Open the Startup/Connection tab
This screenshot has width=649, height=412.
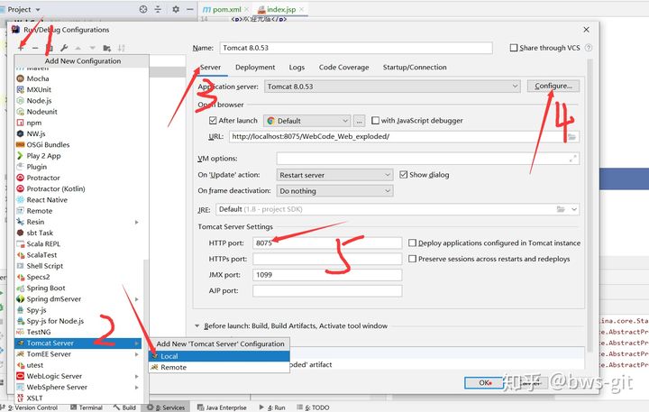pyautogui.click(x=415, y=67)
